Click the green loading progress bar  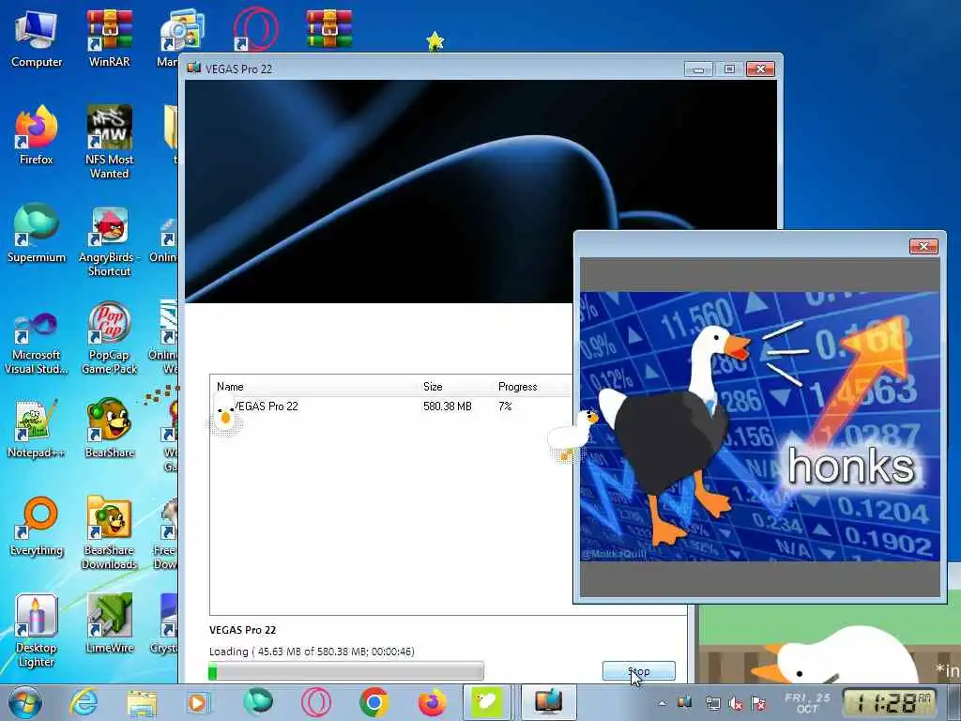(x=346, y=671)
